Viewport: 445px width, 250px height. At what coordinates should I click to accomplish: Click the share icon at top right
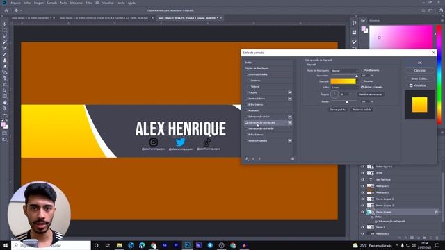click(441, 10)
